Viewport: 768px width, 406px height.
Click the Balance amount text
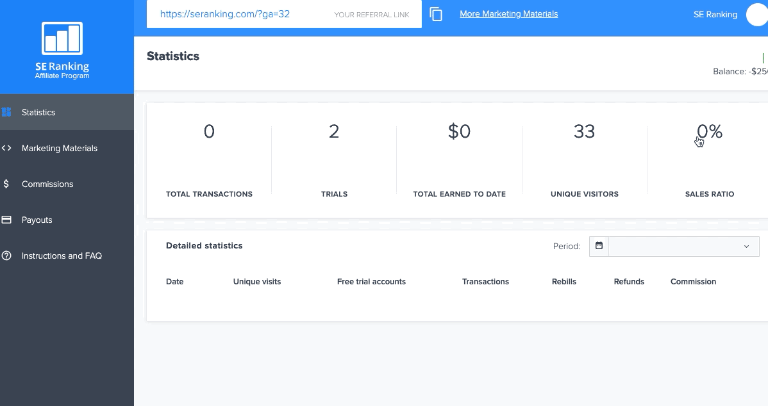click(740, 72)
